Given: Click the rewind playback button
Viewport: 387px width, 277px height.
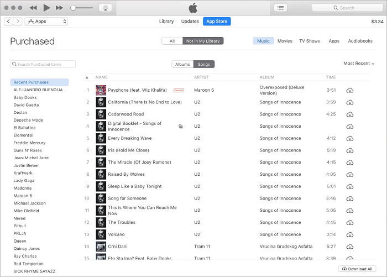Looking at the screenshot, I should (x=33, y=8).
